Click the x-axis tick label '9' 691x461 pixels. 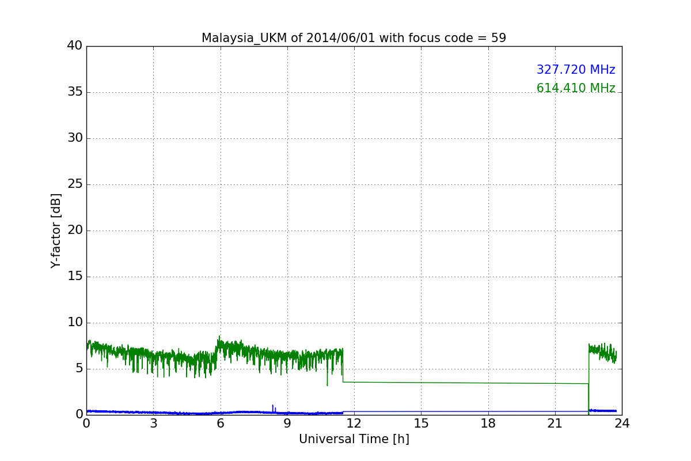pos(287,424)
